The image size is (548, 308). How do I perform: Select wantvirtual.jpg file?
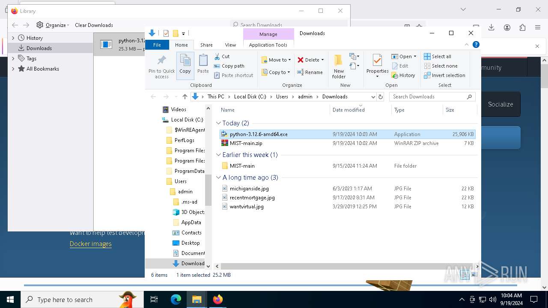347,207
